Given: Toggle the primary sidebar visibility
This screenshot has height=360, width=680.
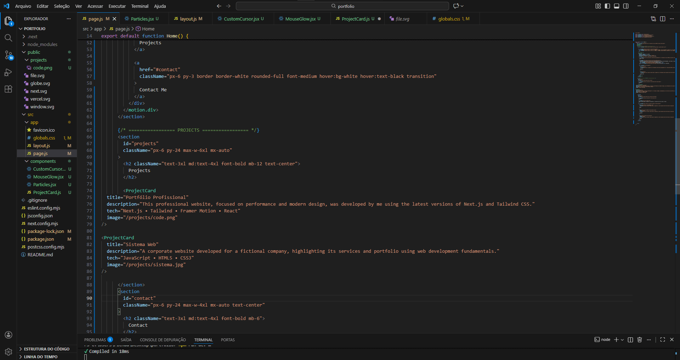Looking at the screenshot, I should pos(607,6).
